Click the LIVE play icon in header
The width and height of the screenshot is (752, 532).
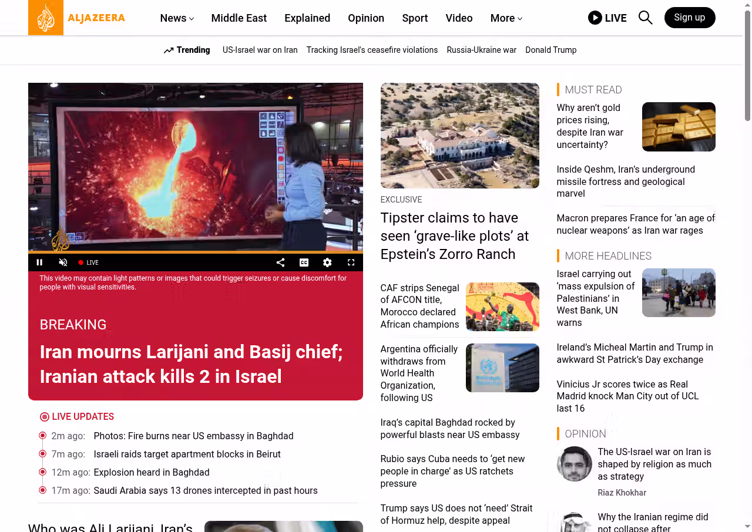(595, 18)
